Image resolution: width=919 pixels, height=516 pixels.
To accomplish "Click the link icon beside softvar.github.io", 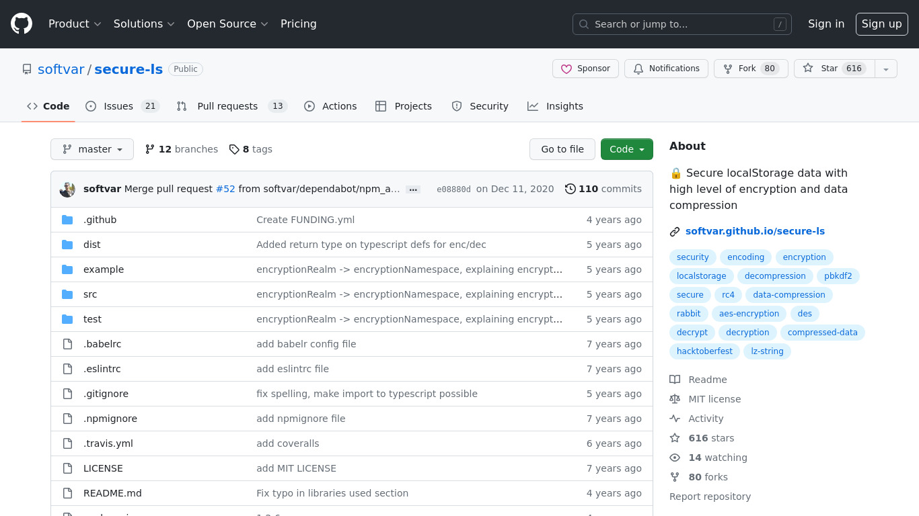I will (675, 232).
